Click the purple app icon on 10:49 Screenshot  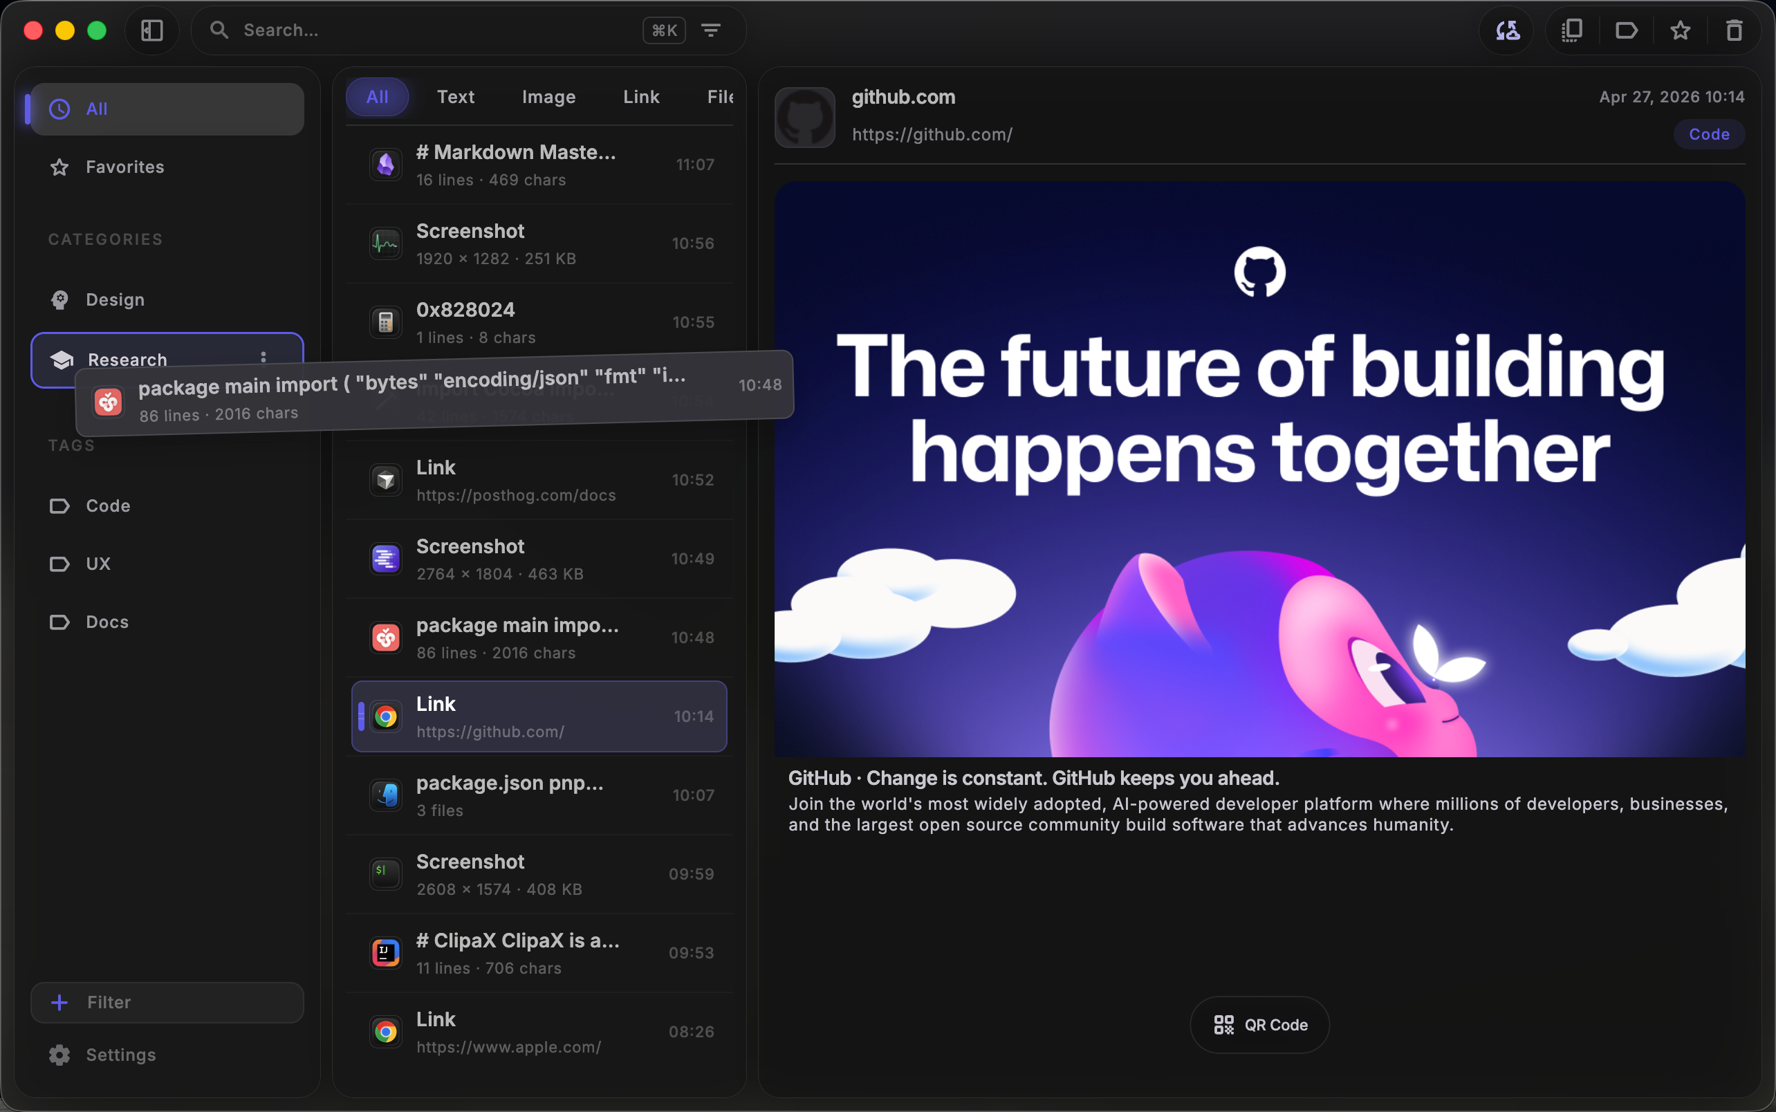tap(385, 559)
